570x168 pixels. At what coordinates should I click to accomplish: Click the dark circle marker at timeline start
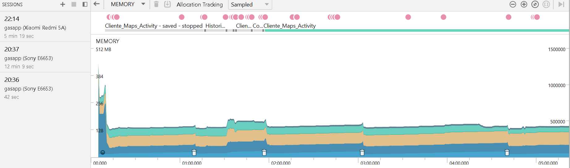click(103, 152)
